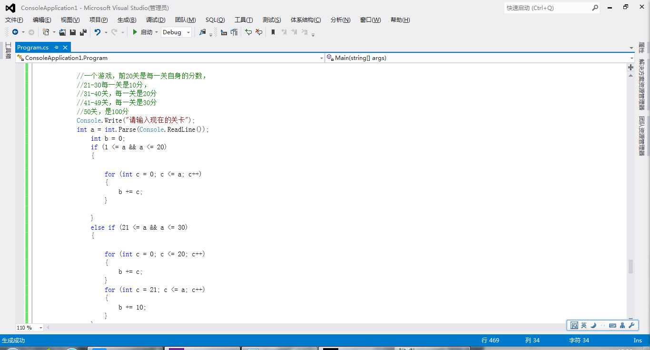The width and height of the screenshot is (650, 350).
Task: Toggle a bookmark on the current line
Action: coord(273,32)
